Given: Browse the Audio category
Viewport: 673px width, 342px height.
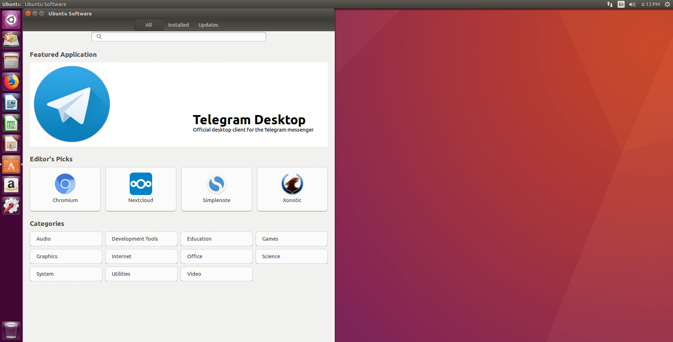Looking at the screenshot, I should (66, 239).
